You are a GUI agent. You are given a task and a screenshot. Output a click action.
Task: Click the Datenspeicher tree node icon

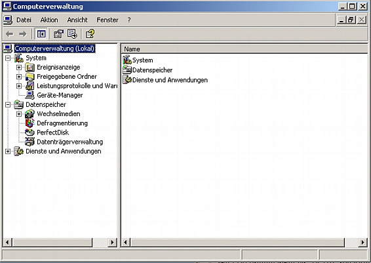click(x=19, y=105)
